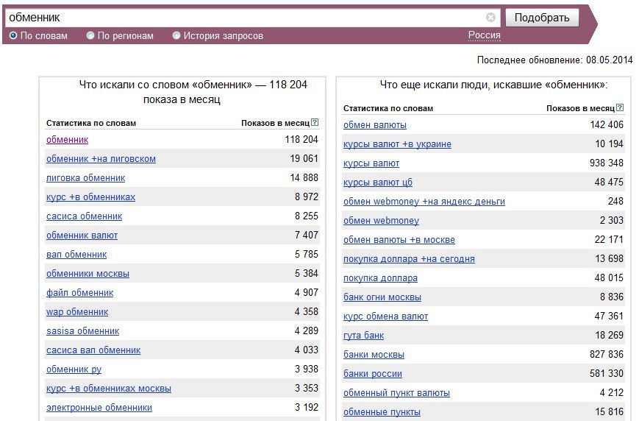This screenshot has width=639, height=421.
Task: Open the 'обмен валюты' link
Action: (374, 125)
